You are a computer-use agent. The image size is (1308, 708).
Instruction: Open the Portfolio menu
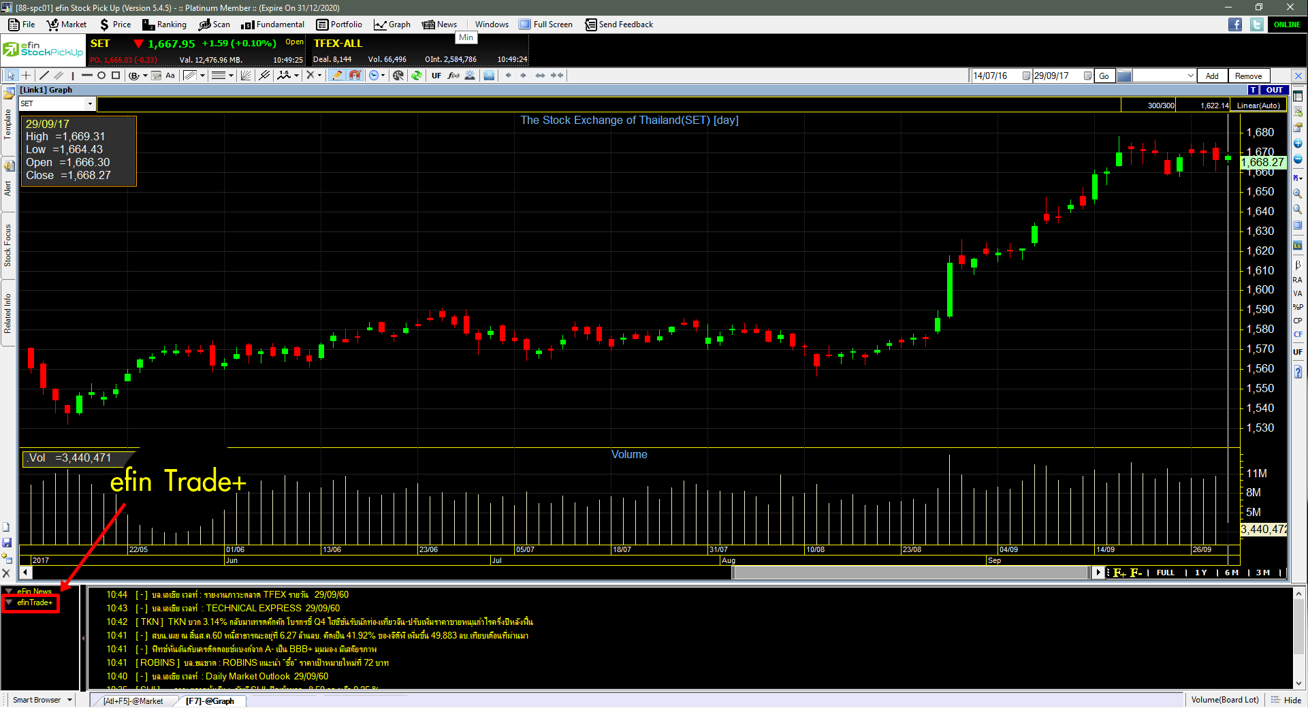tap(339, 25)
